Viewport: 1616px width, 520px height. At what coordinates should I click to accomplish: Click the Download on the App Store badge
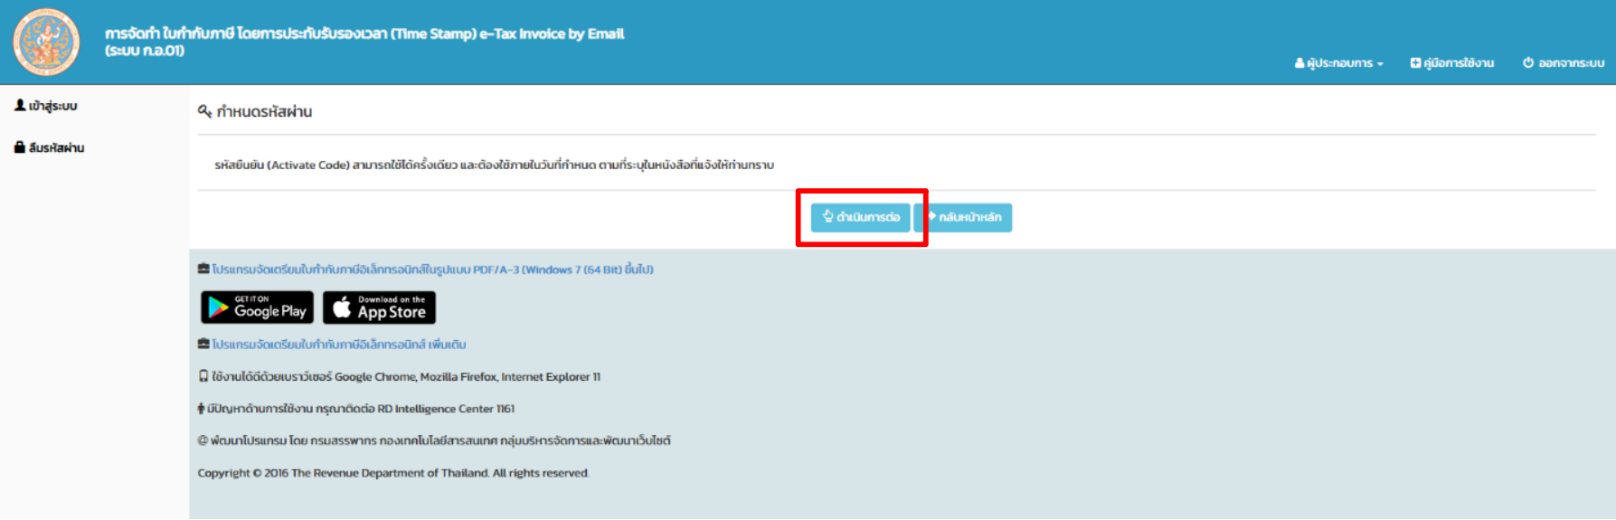point(379,307)
